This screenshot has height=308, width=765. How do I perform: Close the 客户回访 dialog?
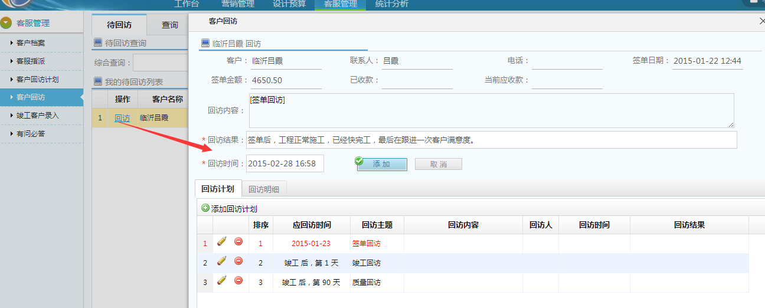point(761,21)
